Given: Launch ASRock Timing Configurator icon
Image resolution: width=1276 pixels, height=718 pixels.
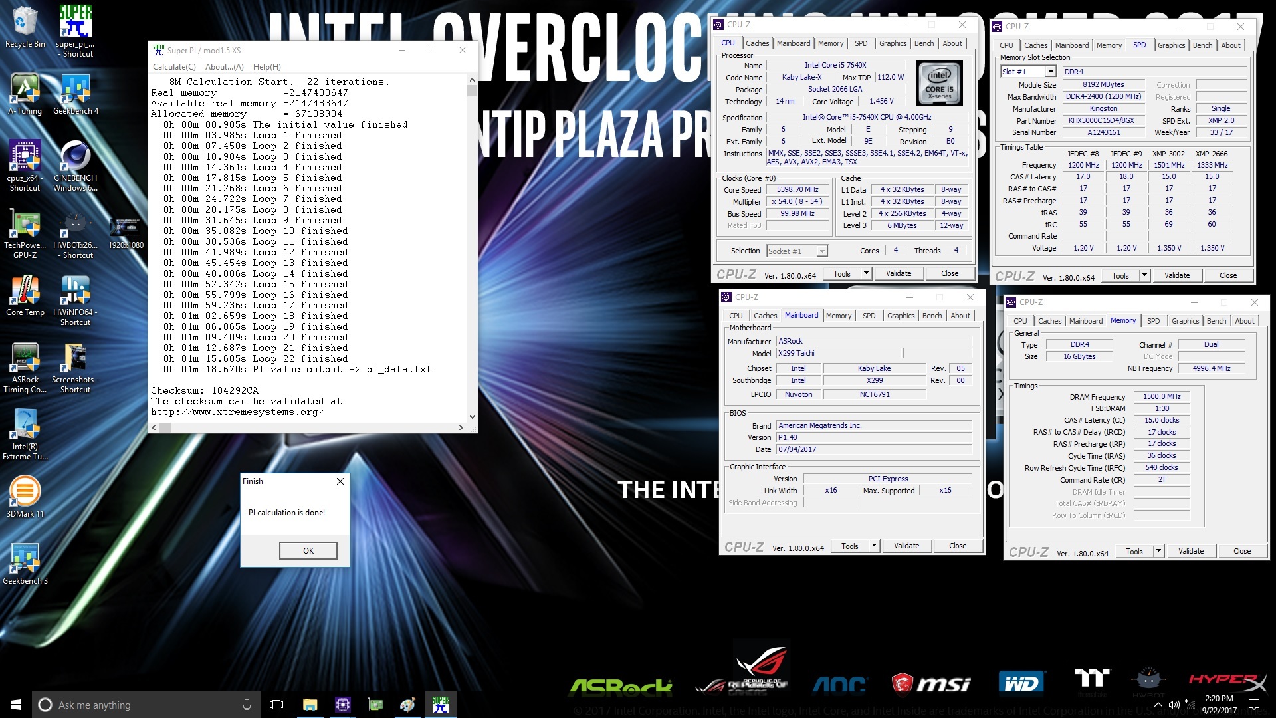Looking at the screenshot, I should [25, 368].
